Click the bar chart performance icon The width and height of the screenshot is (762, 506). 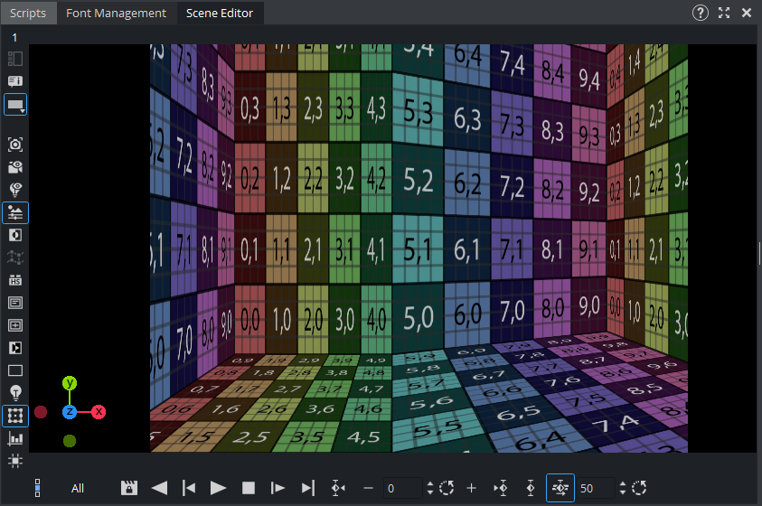click(x=15, y=438)
